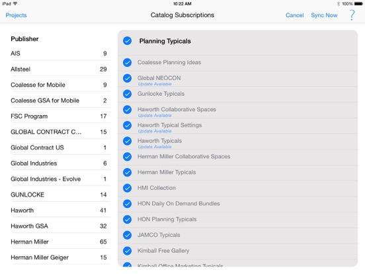Deselect Gunlocke Typicals checkmark
This screenshot has height=274, width=365.
(x=128, y=94)
